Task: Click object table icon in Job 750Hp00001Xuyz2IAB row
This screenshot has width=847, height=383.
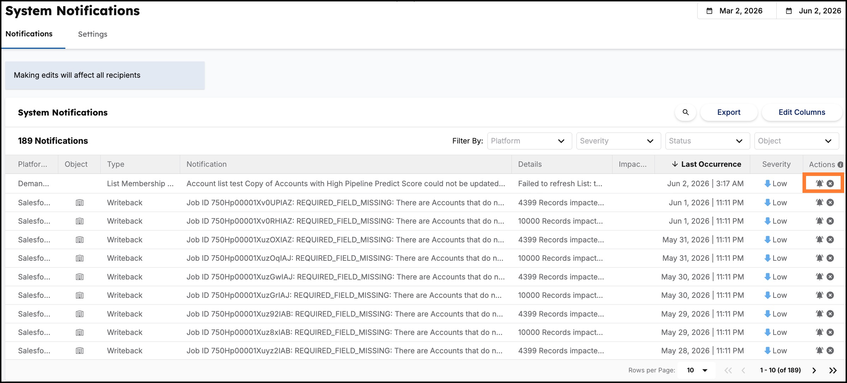Action: click(x=80, y=351)
